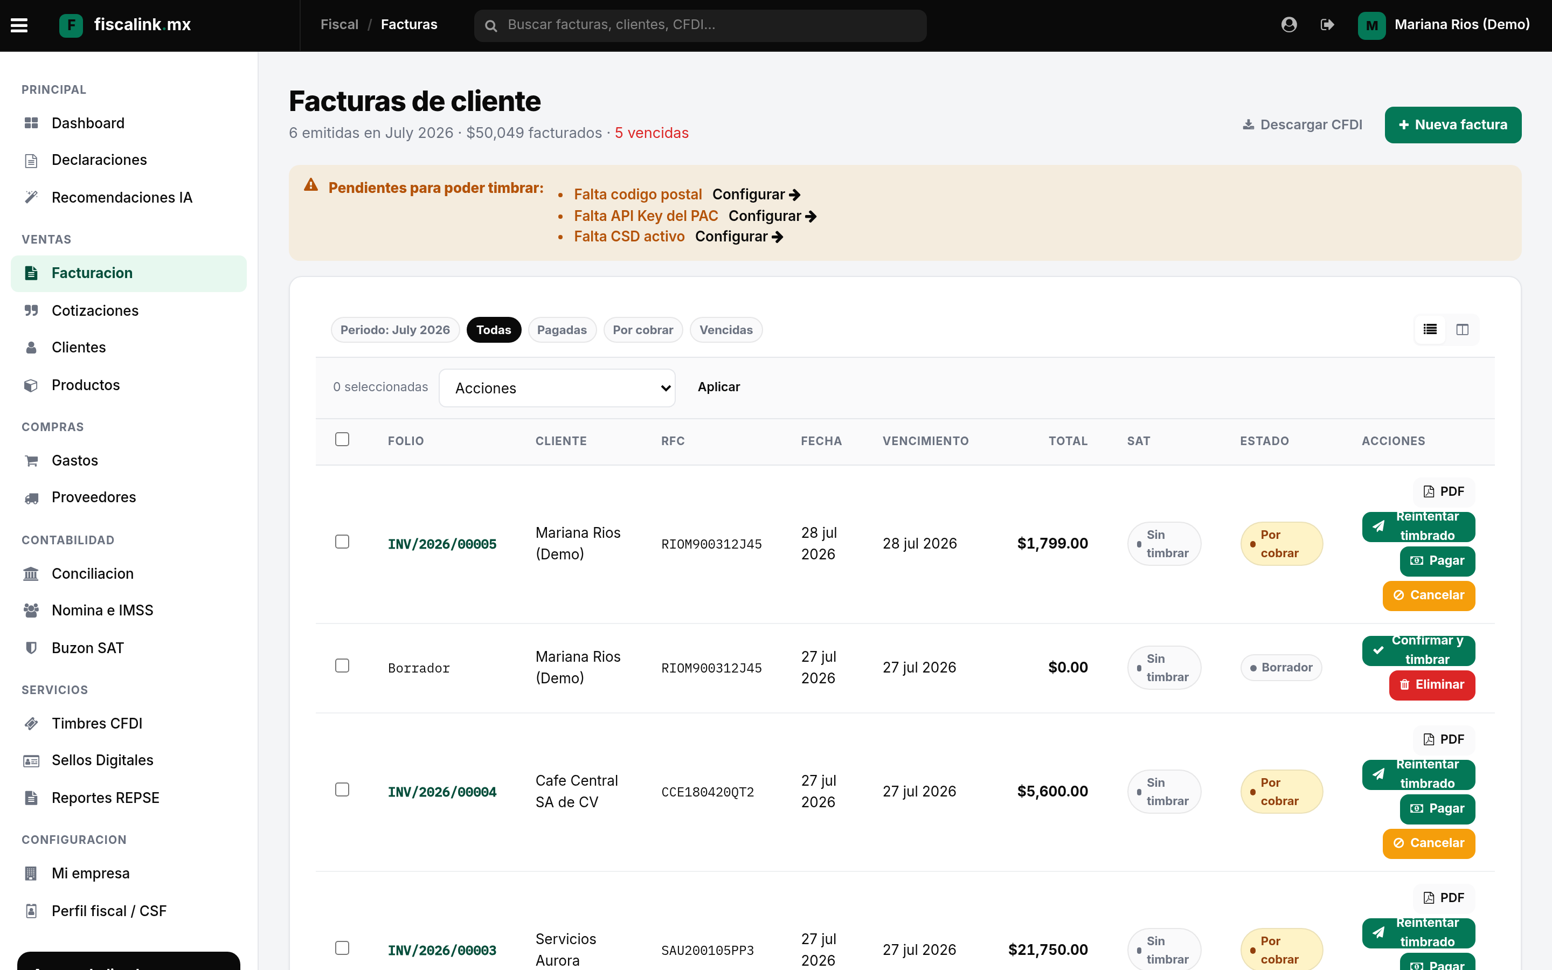The image size is (1552, 970).
Task: Click Descargar CFDI
Action: click(1302, 124)
